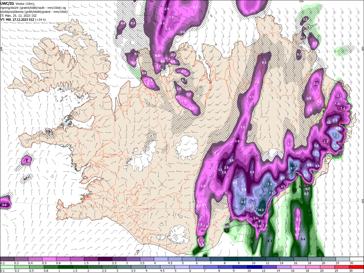Click the 4.9 value label
This screenshot has width=364, height=273.
pyautogui.click(x=244, y=189)
